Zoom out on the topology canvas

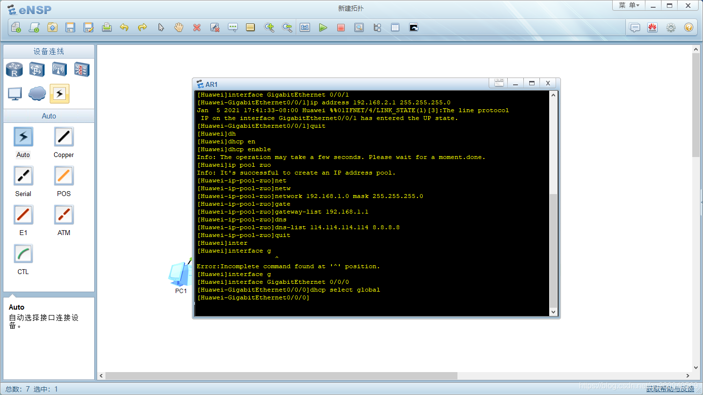[287, 27]
